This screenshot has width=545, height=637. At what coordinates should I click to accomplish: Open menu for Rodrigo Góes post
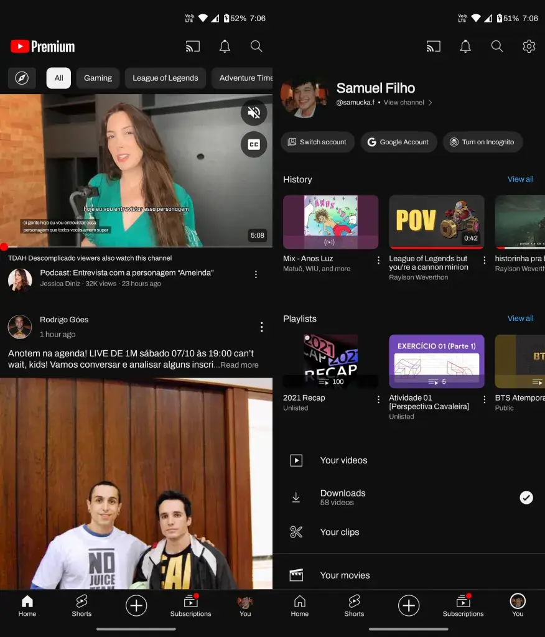[x=262, y=327]
